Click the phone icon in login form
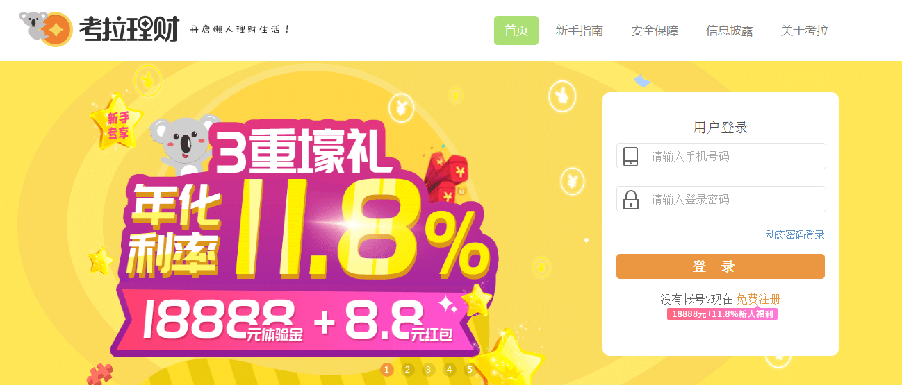 click(x=630, y=157)
